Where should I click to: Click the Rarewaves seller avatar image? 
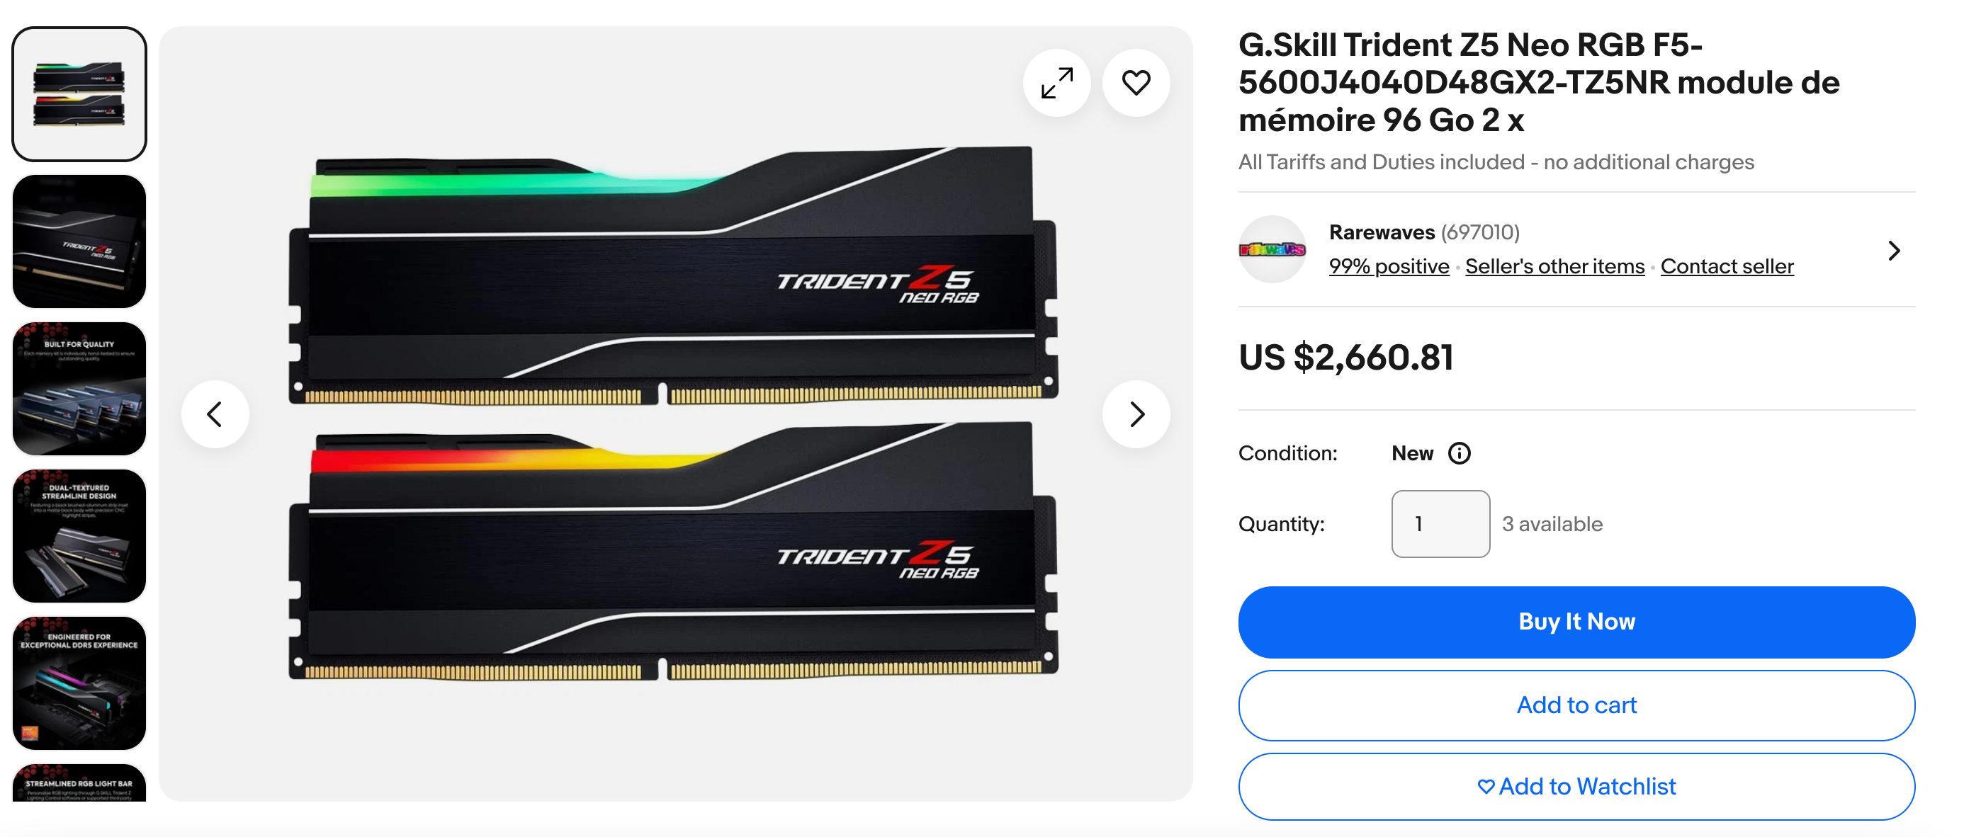coord(1272,249)
